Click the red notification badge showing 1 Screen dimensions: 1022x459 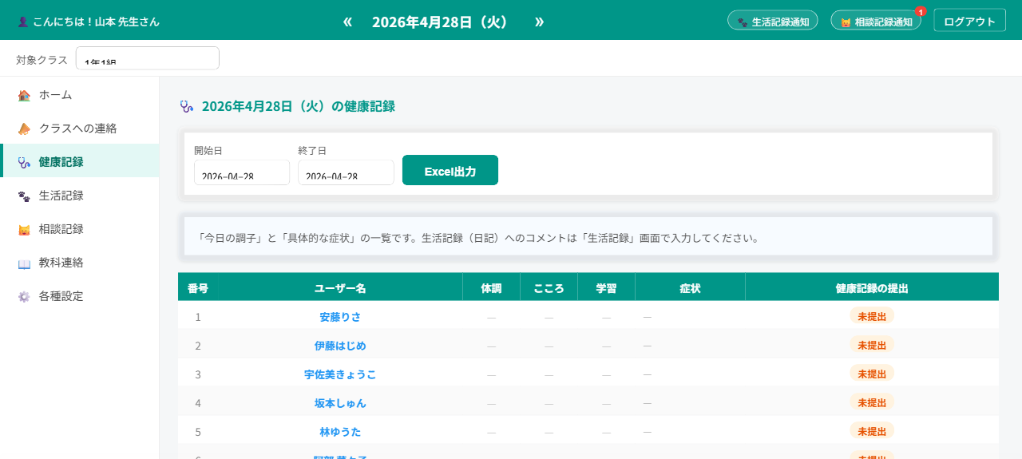coord(921,11)
